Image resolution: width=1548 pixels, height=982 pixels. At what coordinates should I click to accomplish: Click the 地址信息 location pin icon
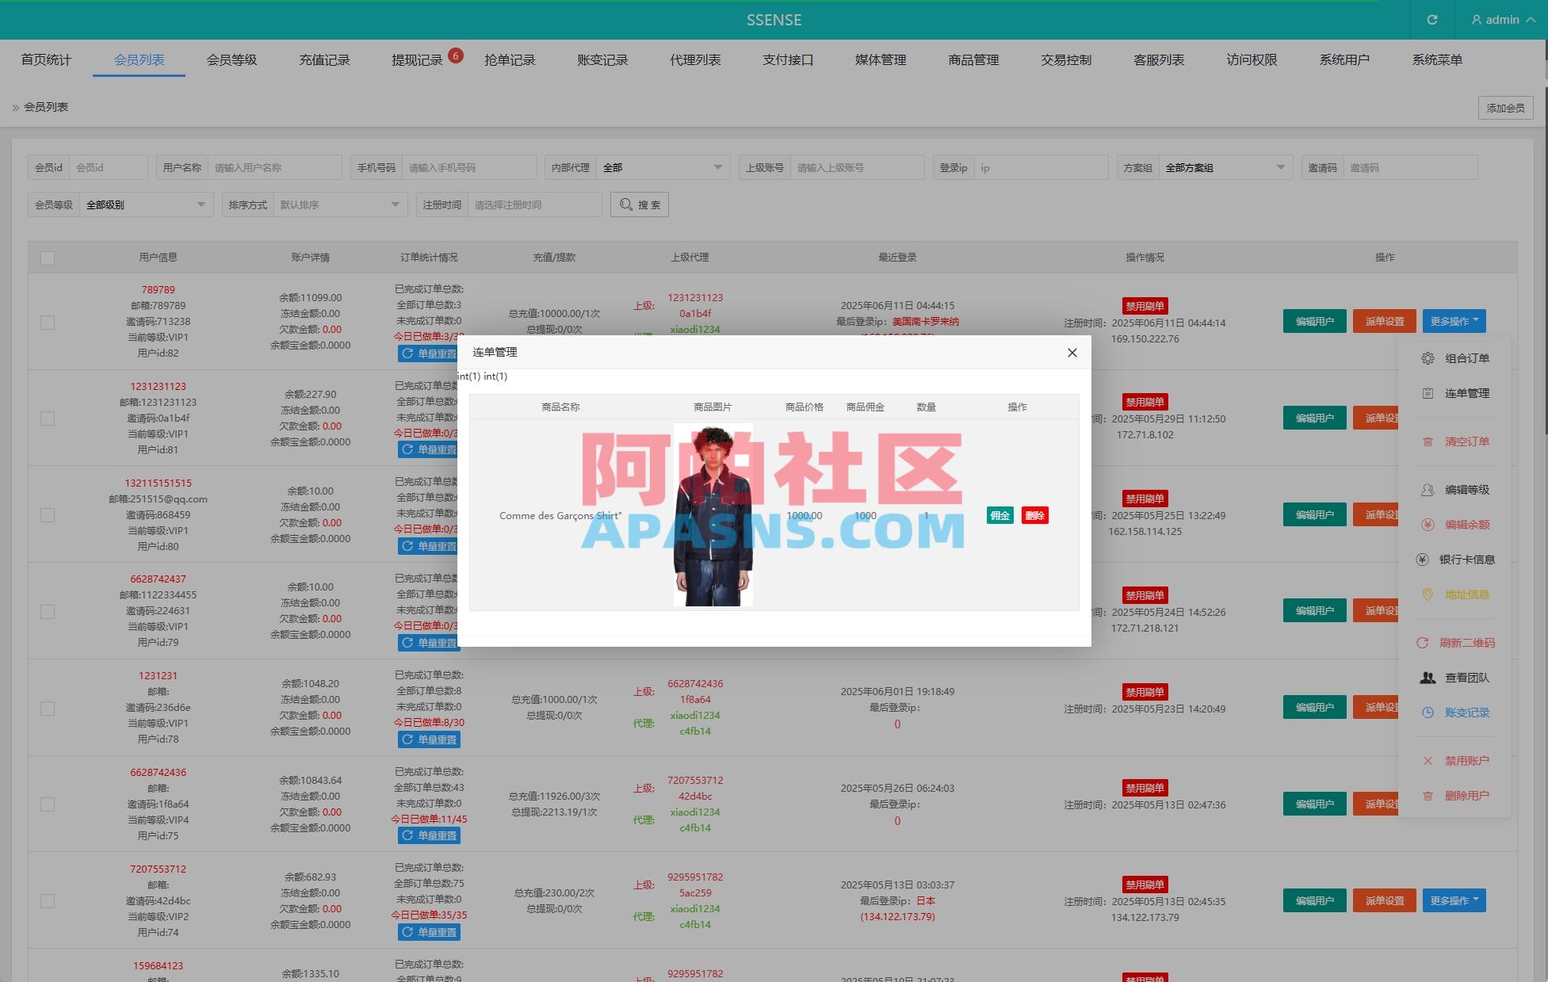click(1428, 594)
